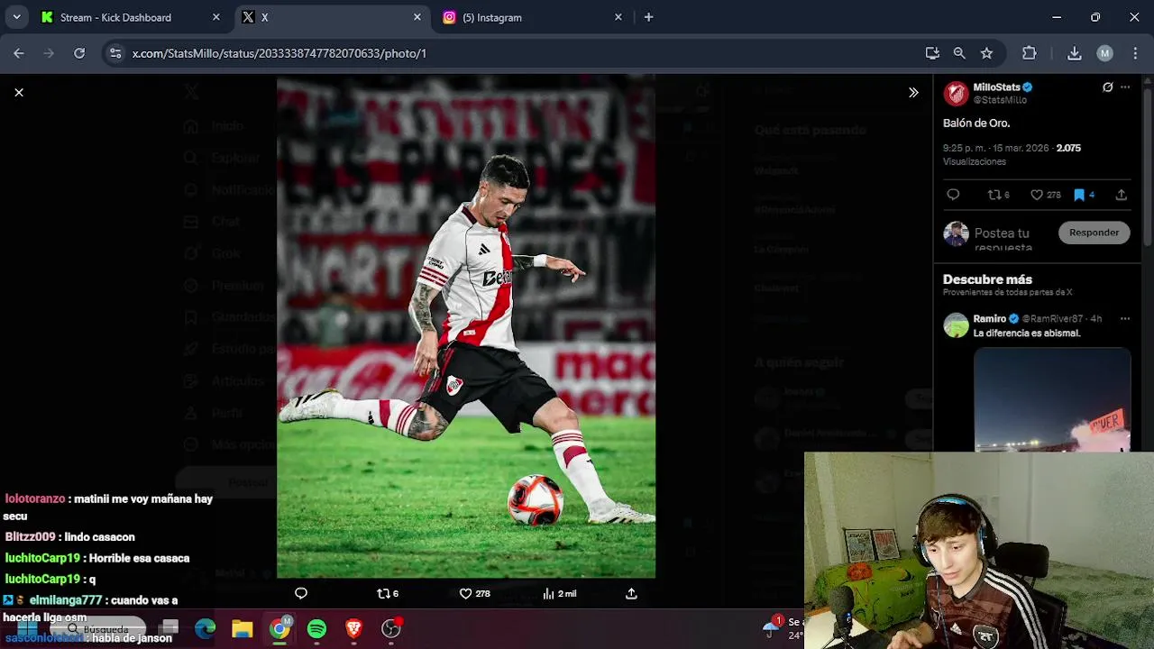This screenshot has height=649, width=1154.
Task: Toggle the blue bookmark on the post
Action: (1078, 195)
